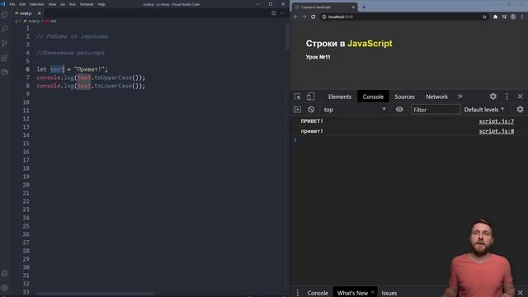Go back in the browser
The height and width of the screenshot is (297, 528).
pyautogui.click(x=295, y=16)
